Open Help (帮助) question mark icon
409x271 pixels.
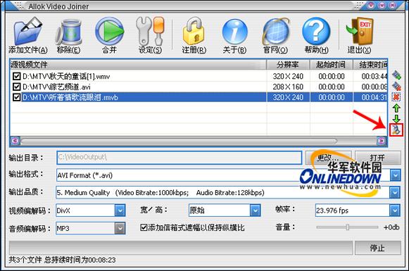click(x=316, y=31)
